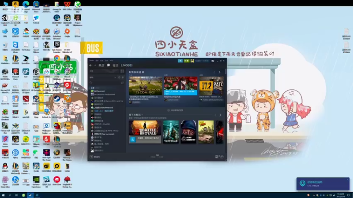The height and width of the screenshot is (198, 353).
Task: Select 60 Seconds! in the game list
Action: 98,91
